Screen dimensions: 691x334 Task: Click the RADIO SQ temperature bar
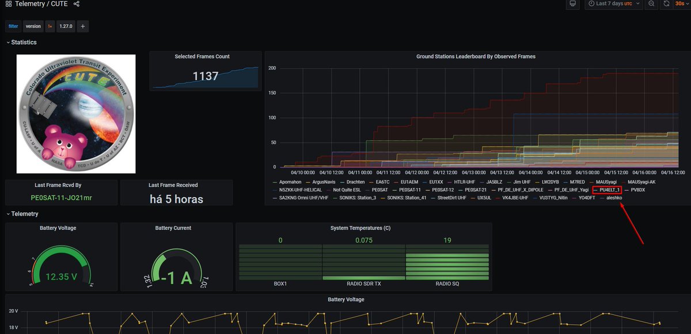tap(447, 262)
